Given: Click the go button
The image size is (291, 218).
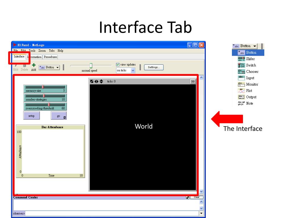Looking at the screenshot, I should pyautogui.click(x=59, y=116).
